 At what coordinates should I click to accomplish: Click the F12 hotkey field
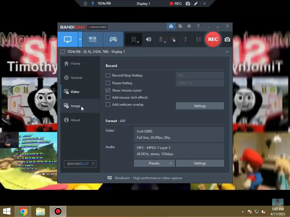coord(200,75)
